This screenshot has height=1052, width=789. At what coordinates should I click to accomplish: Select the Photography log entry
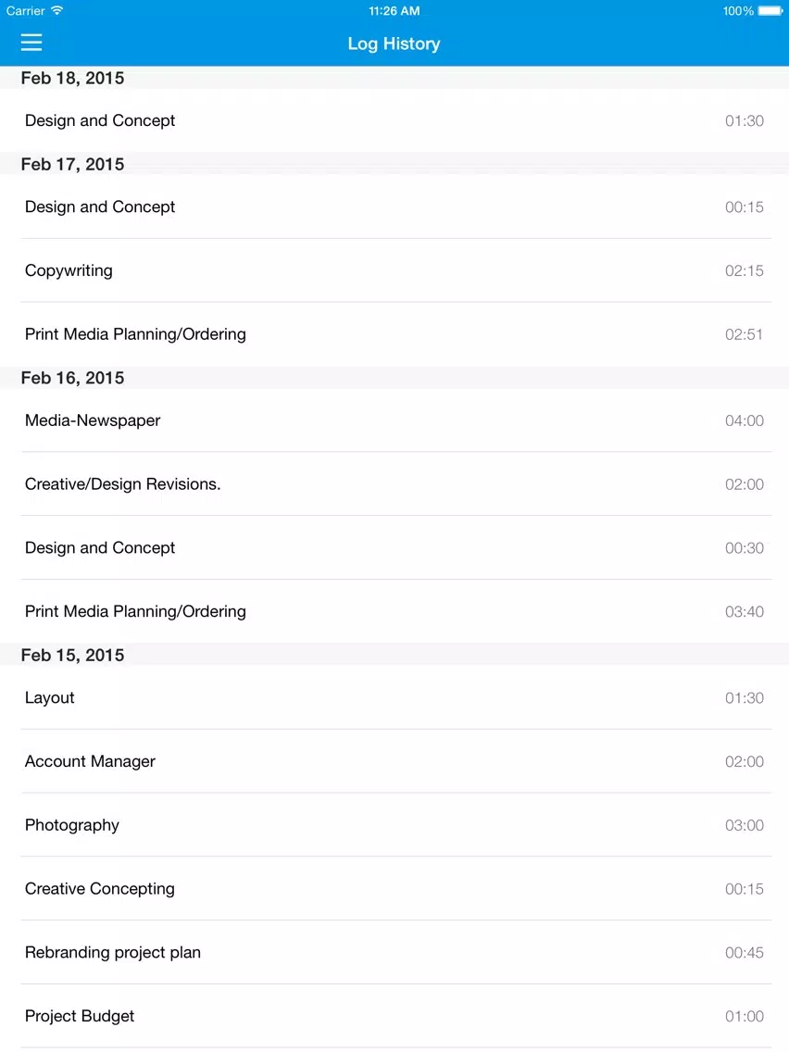[x=394, y=825]
